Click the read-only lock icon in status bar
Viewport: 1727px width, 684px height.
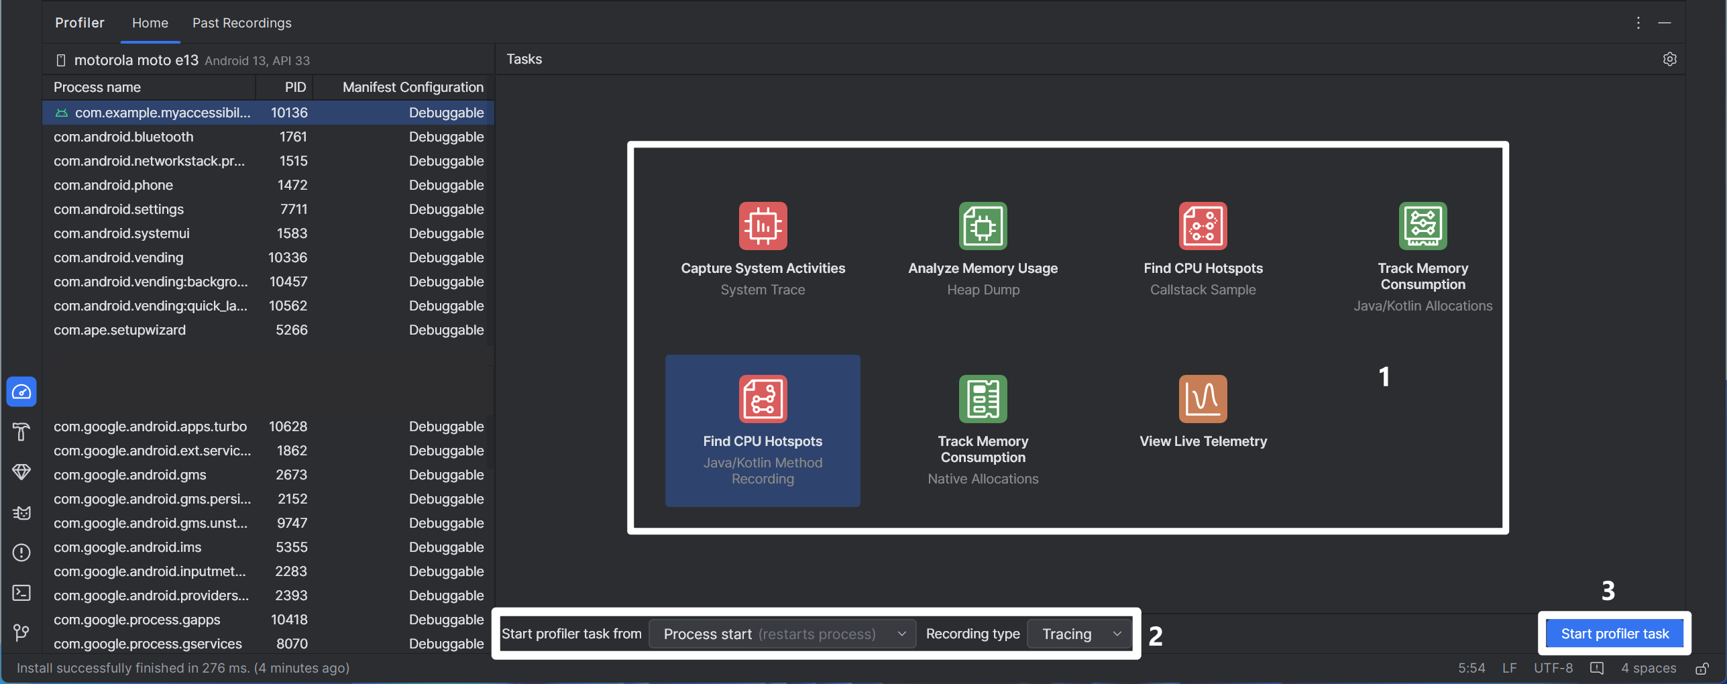1702,669
